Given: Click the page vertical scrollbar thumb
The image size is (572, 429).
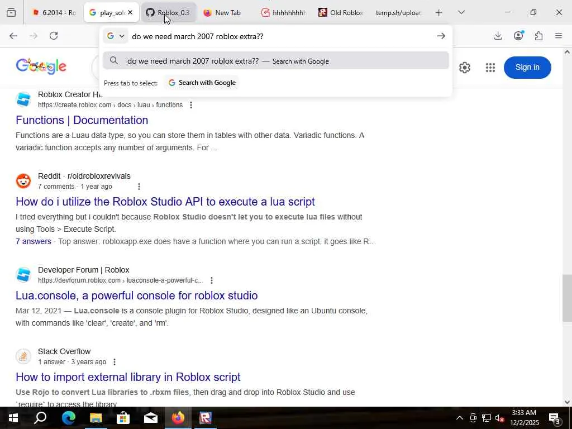Looking at the screenshot, I should pyautogui.click(x=567, y=298).
